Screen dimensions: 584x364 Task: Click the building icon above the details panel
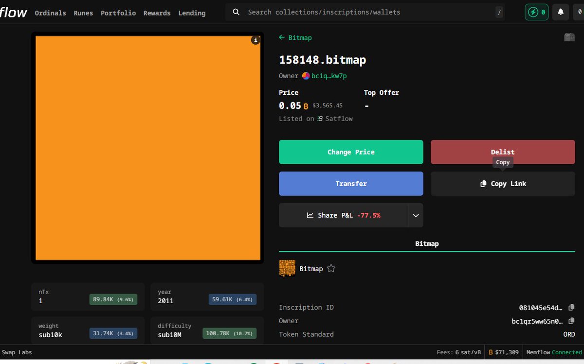(x=569, y=37)
